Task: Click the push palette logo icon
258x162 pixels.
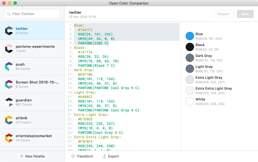Action: click(9, 66)
